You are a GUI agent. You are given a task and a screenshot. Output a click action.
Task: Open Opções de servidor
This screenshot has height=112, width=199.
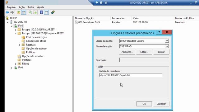(33, 56)
